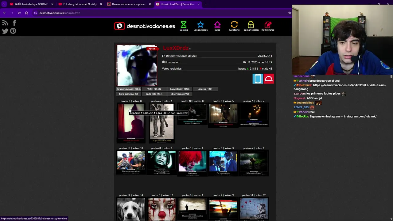The image size is (393, 221).
Task: Open the RSS feed icon
Action: (x=5, y=23)
